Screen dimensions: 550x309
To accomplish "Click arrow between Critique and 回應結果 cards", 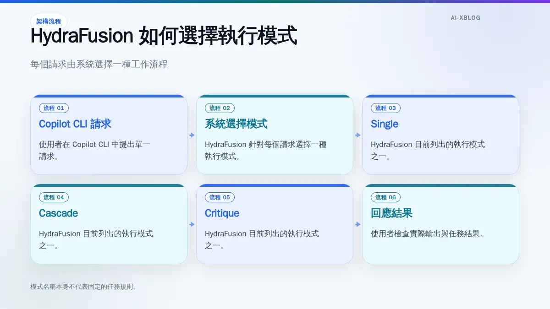I will tap(358, 224).
